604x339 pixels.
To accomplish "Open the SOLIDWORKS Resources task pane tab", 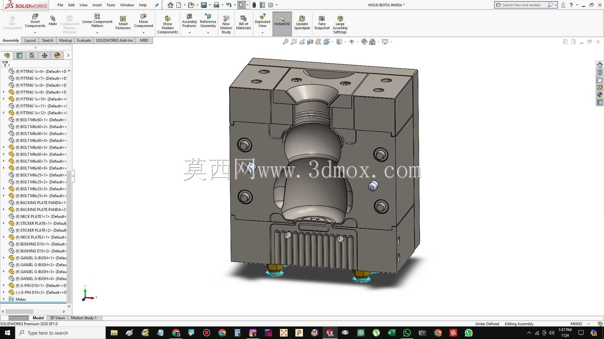I will click(600, 65).
